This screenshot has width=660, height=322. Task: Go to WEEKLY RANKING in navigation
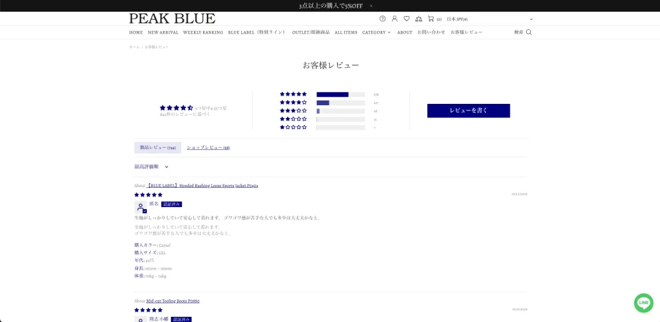pyautogui.click(x=203, y=32)
